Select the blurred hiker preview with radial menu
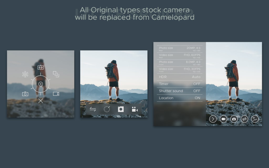Image resolution: width=269 pixels, height=168 pixels. [41, 84]
